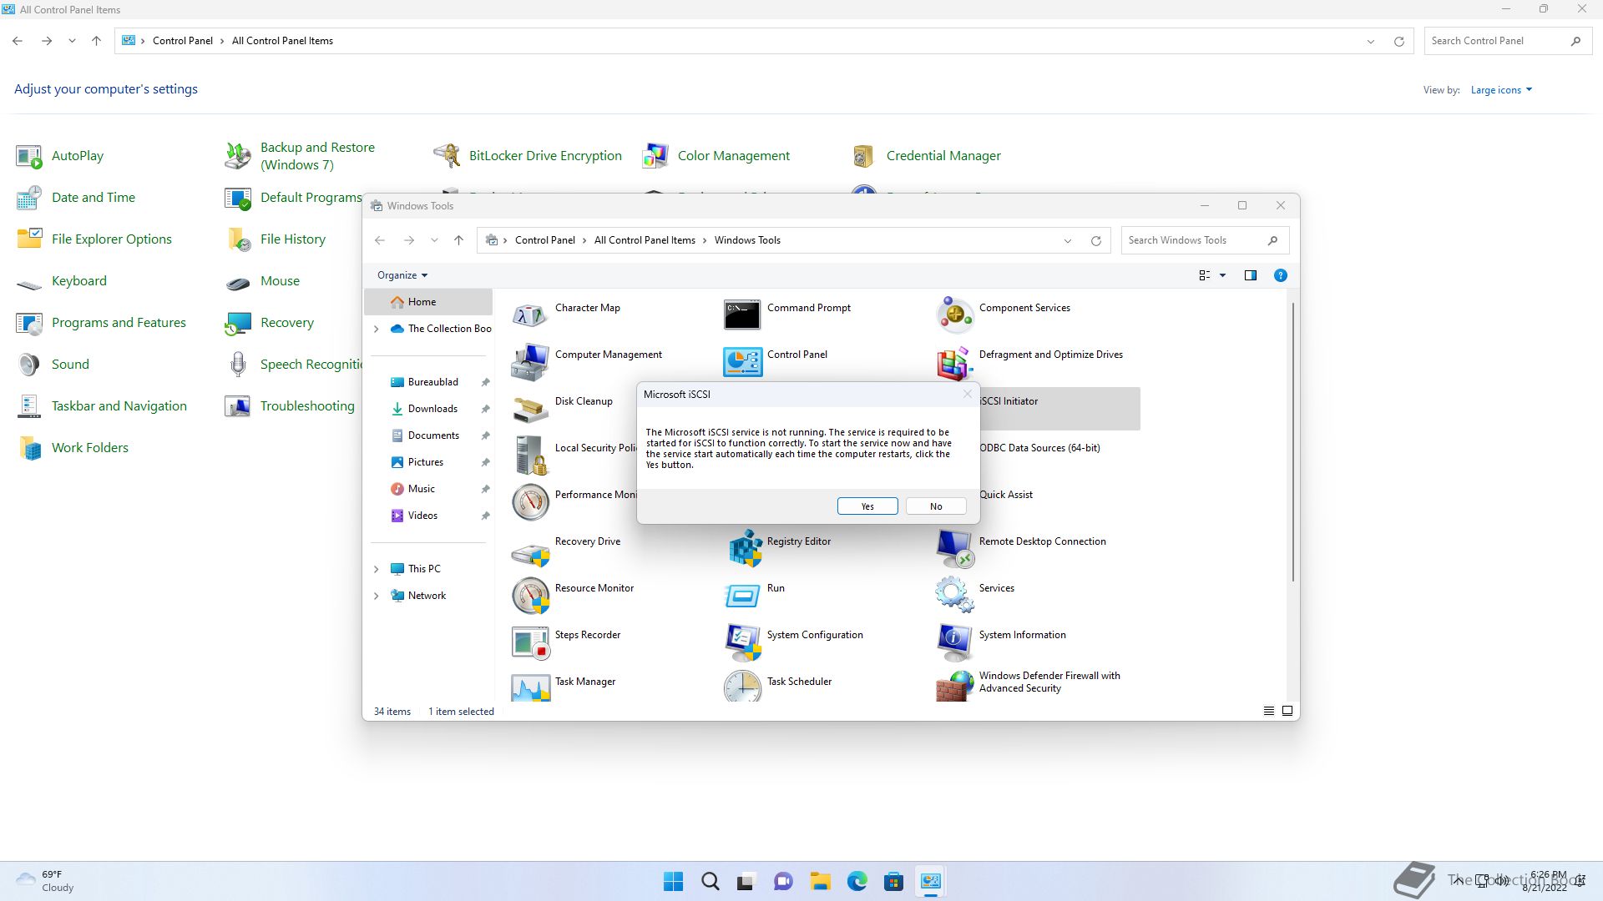Open Control Panel icon in Windows Tools
This screenshot has width=1603, height=901.
pyautogui.click(x=742, y=362)
